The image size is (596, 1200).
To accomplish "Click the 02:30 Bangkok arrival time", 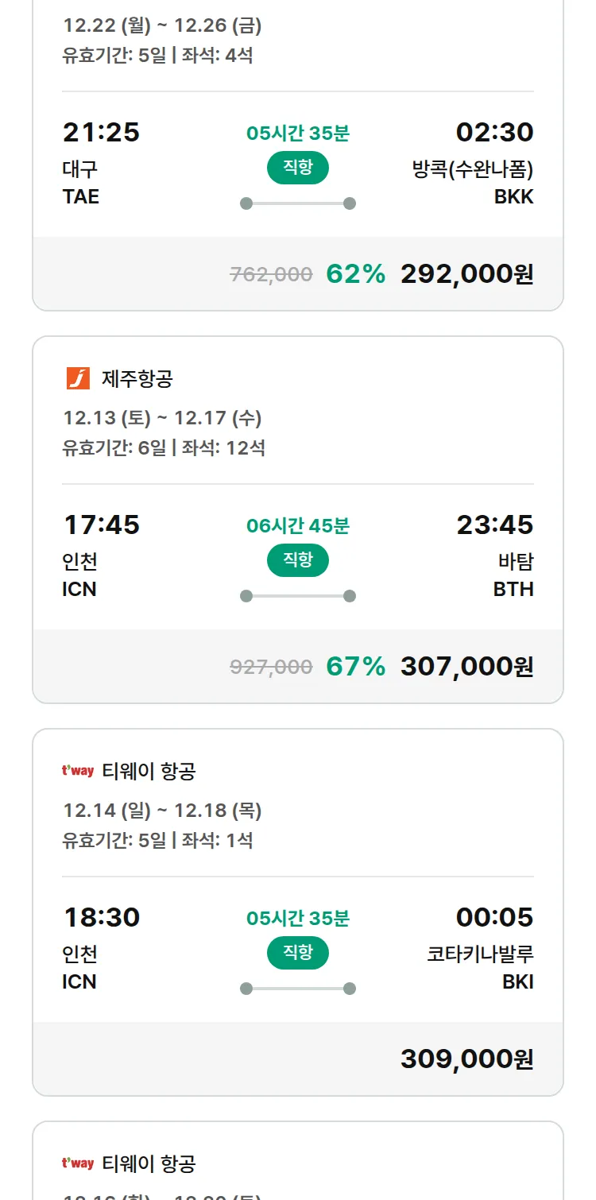I will click(x=494, y=133).
